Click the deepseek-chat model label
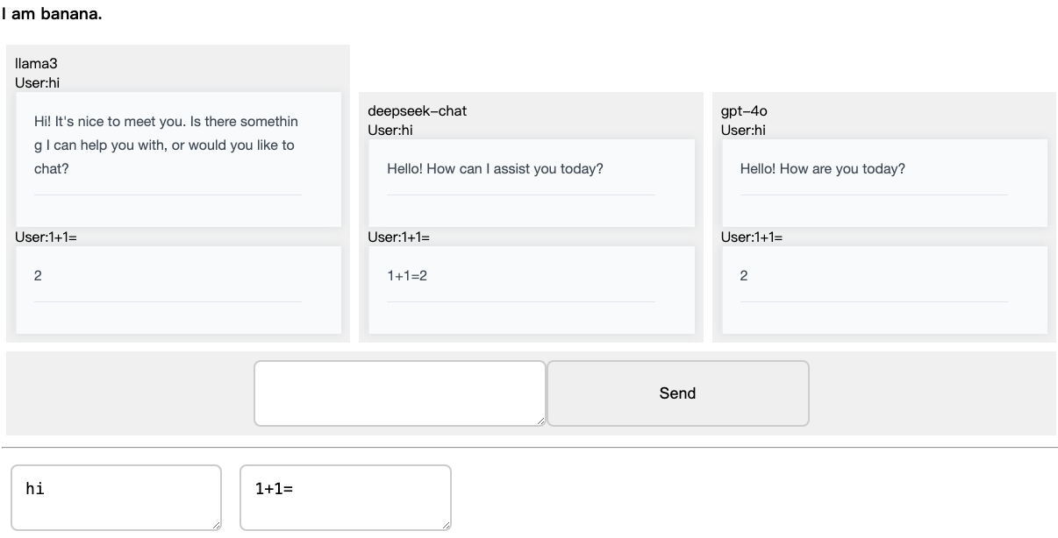1058x538 pixels. 417,111
